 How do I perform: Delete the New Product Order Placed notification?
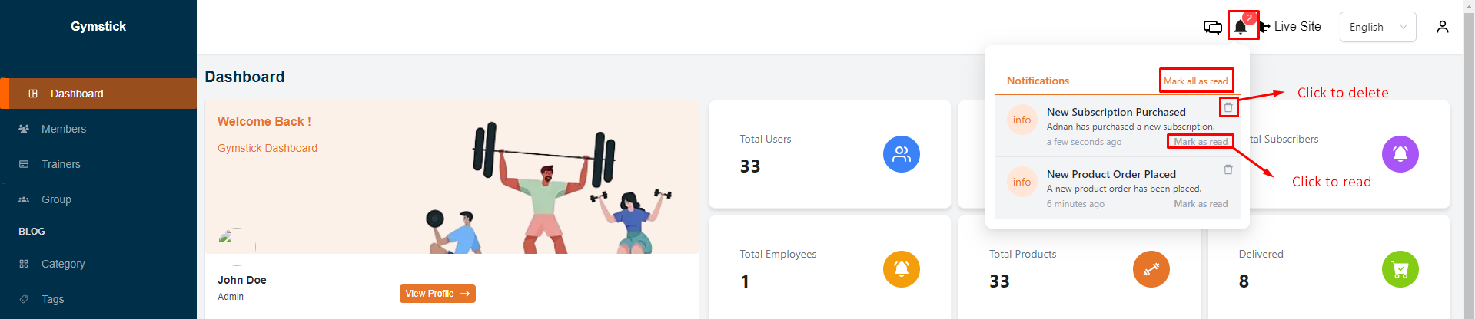(x=1228, y=169)
